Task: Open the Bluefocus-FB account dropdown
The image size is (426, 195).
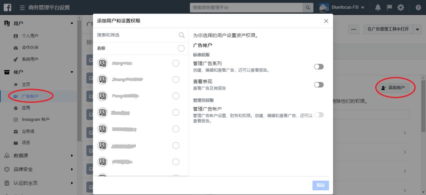Action: point(362,7)
